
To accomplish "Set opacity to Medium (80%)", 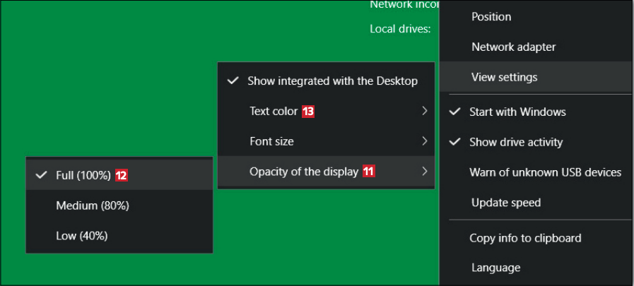I will tap(92, 205).
